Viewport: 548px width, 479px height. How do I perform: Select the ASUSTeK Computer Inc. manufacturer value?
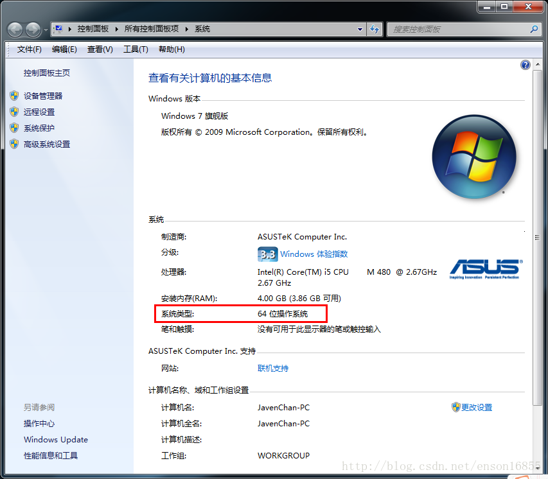coord(303,237)
